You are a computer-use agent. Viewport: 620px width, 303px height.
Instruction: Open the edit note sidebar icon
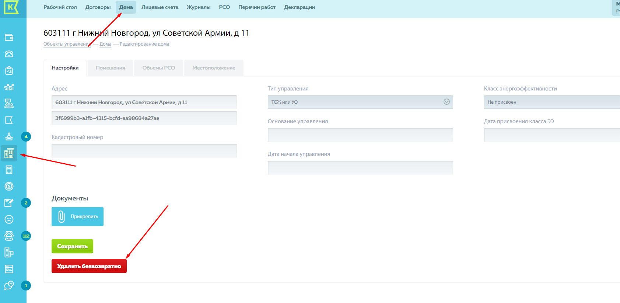pos(9,203)
